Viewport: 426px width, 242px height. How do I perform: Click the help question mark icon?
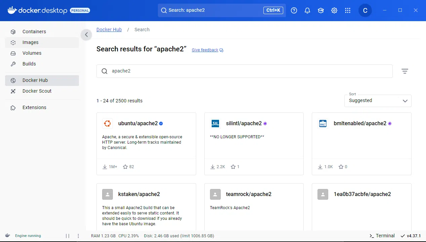tap(294, 10)
